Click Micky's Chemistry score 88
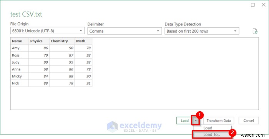This screenshot has width=269, height=139. [62, 76]
